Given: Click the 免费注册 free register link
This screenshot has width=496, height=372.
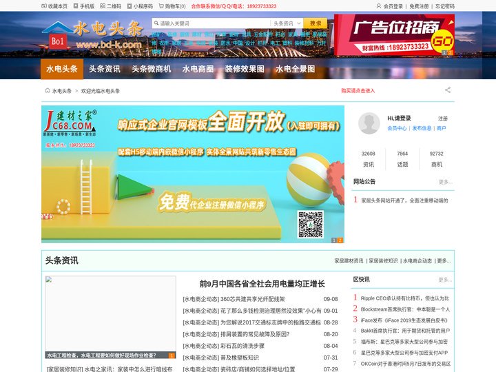Looking at the screenshot, I should [419, 6].
